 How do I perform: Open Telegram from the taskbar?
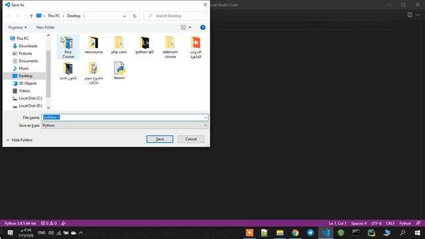point(310,232)
